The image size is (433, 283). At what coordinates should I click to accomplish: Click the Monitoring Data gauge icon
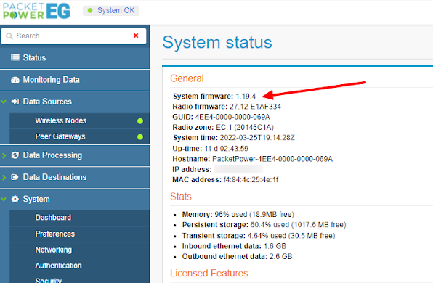15,80
